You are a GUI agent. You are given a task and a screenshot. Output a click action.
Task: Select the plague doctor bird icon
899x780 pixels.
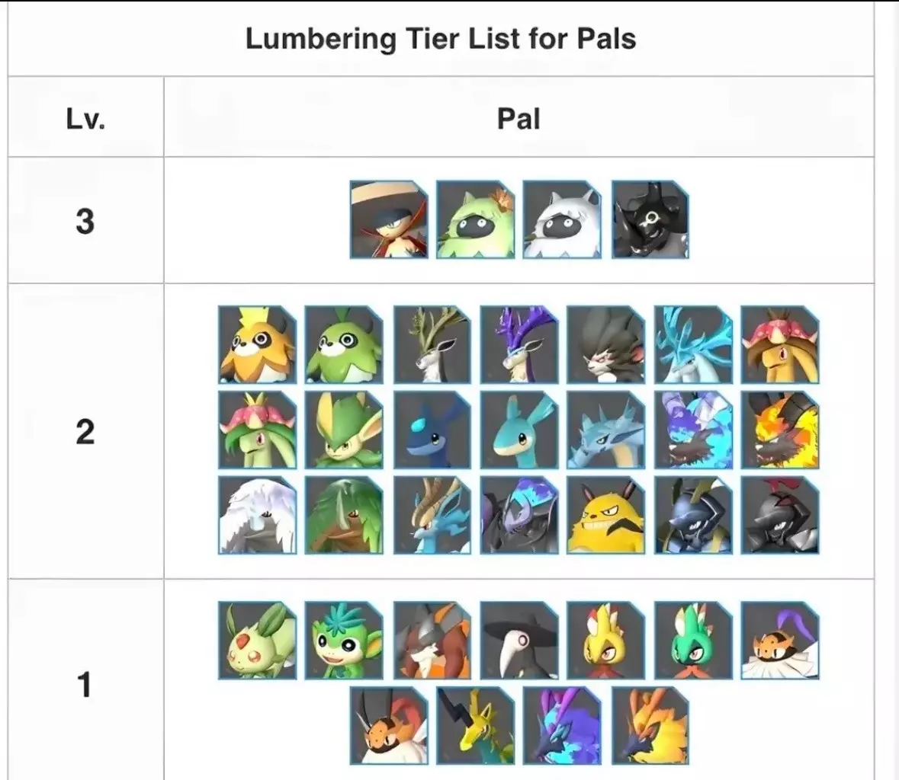coord(519,640)
